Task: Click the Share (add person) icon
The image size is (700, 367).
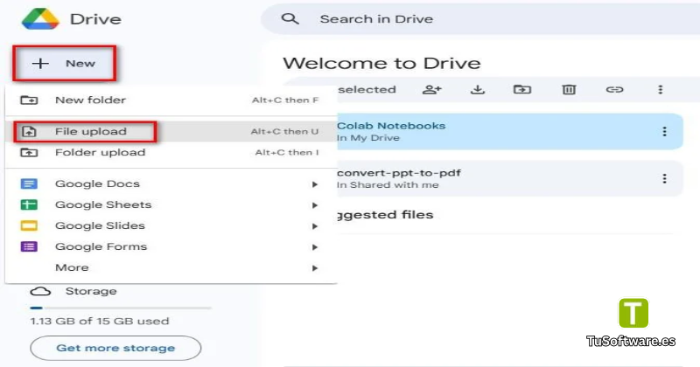Action: [431, 90]
